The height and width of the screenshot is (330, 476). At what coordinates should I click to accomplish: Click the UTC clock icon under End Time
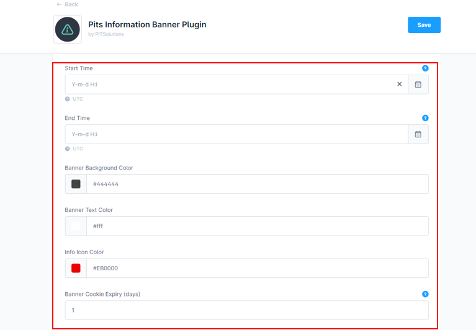(68, 149)
